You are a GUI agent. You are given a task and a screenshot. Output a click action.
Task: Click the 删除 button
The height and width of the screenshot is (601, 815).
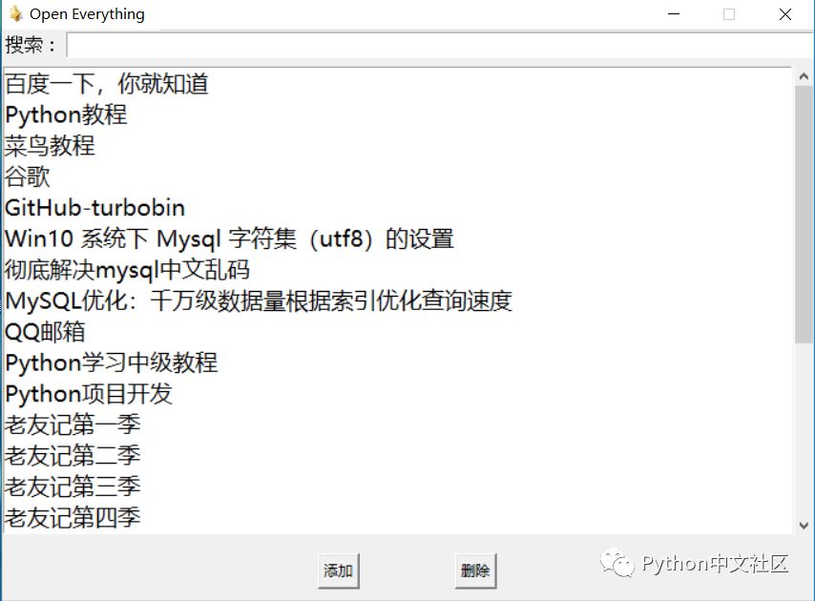coord(475,570)
